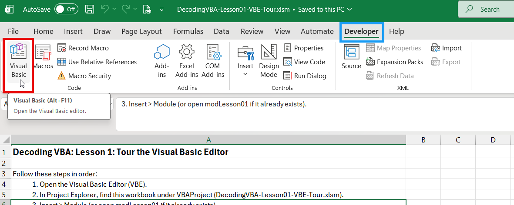
Task: Toggle Design Mode
Action: pyautogui.click(x=269, y=62)
